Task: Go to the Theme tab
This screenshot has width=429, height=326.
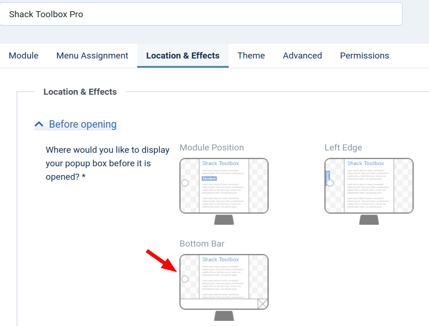Action: pos(251,55)
